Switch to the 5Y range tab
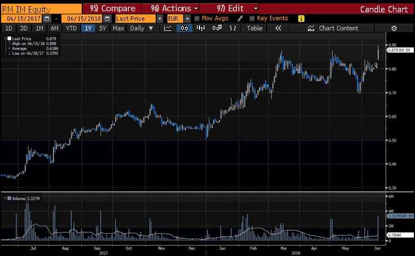This screenshot has height=256, width=415. (x=103, y=28)
